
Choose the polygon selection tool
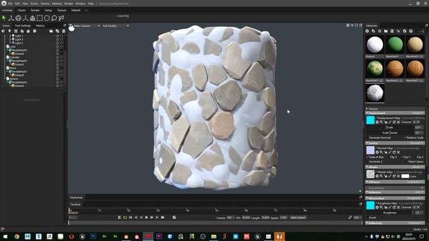(61, 18)
